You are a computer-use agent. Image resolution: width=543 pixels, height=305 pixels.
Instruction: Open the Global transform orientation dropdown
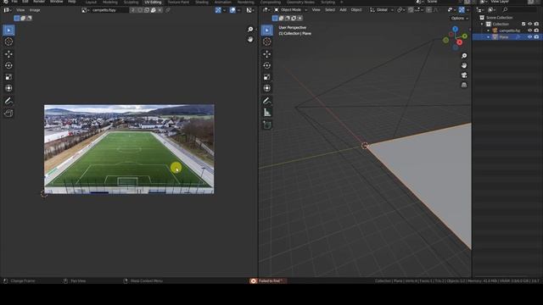pos(382,10)
